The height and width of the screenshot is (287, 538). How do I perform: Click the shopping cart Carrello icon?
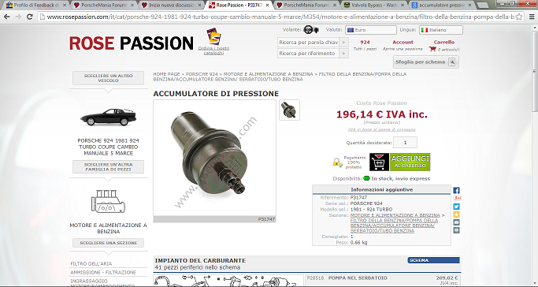tap(432, 49)
